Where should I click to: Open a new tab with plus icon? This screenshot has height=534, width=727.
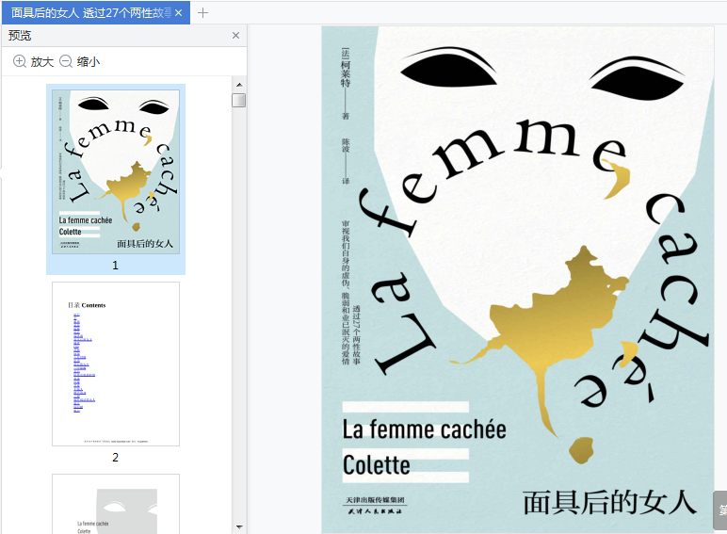tap(202, 13)
